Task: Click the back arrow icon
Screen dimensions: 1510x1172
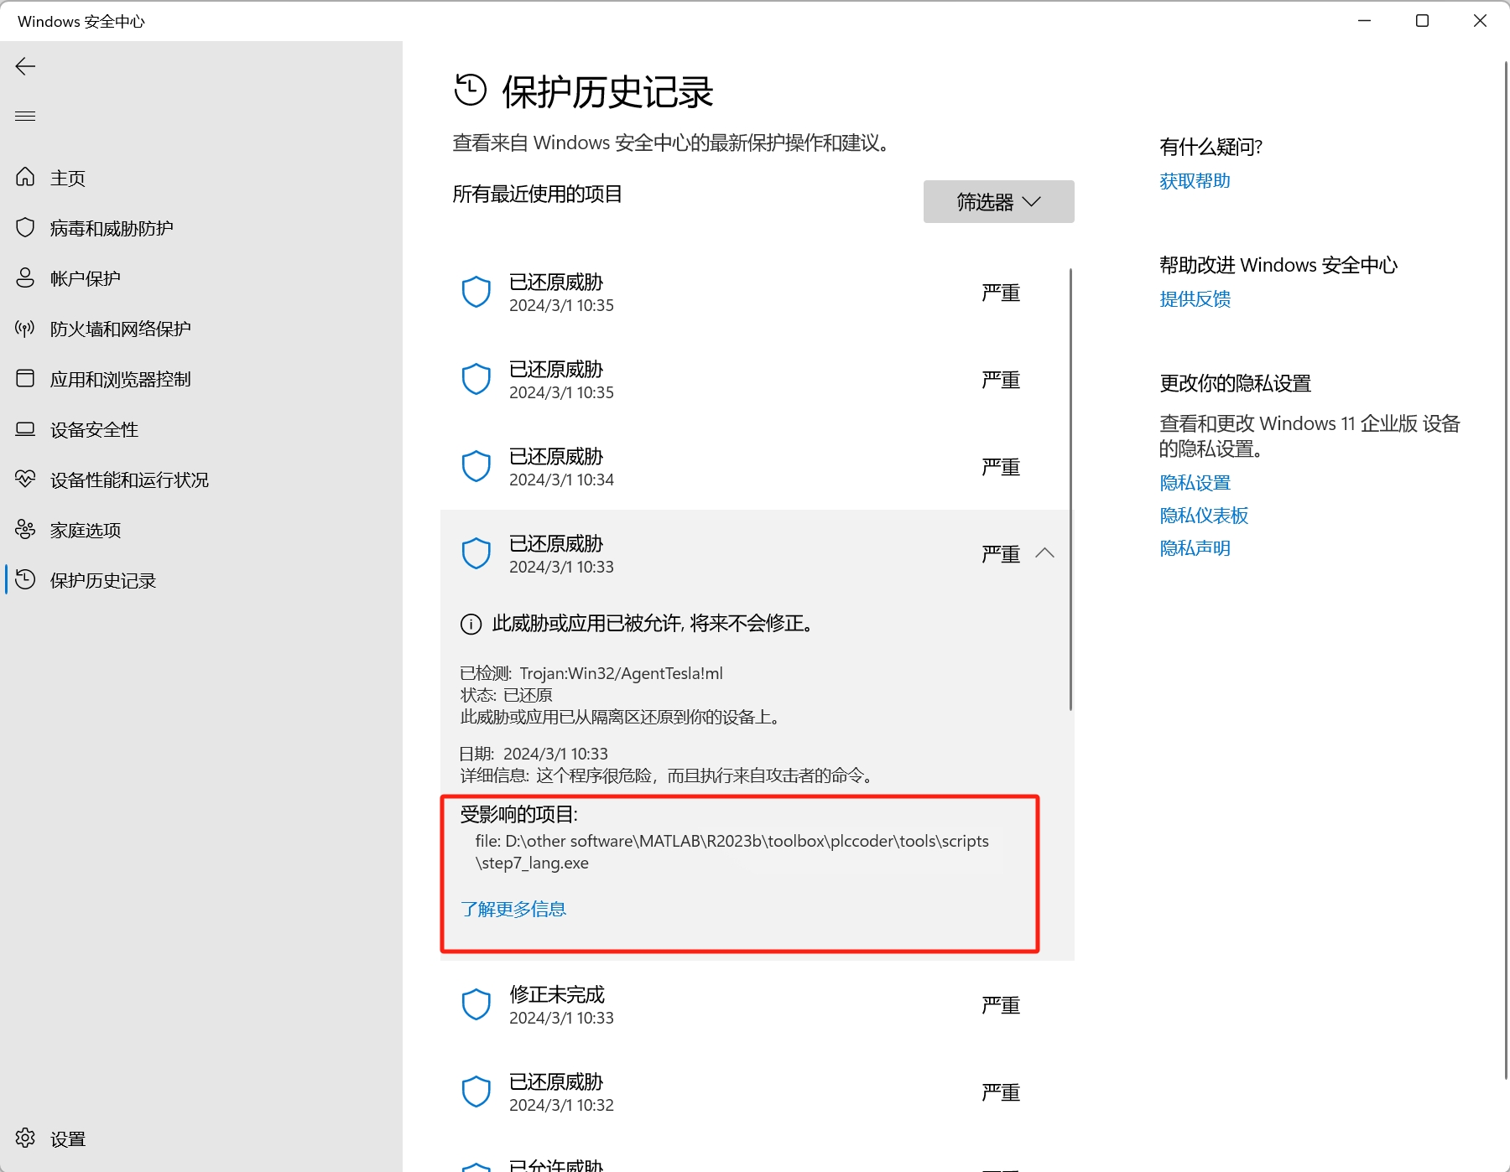Action: coord(25,66)
